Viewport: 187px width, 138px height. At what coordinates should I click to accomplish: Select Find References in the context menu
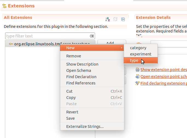pos(81,83)
